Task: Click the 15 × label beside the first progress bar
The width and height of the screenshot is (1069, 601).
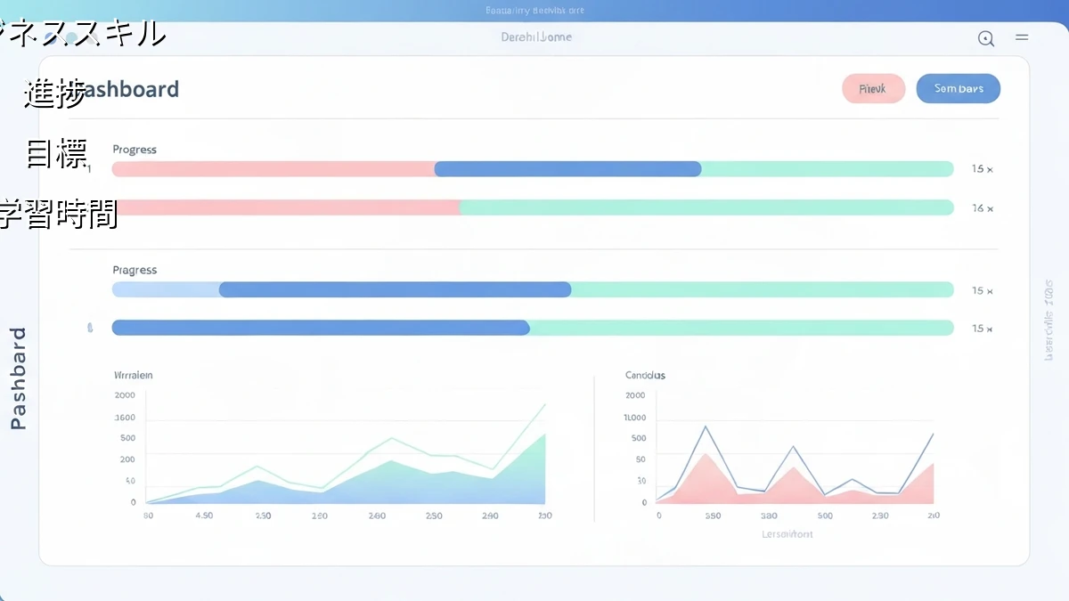Action: coord(982,169)
